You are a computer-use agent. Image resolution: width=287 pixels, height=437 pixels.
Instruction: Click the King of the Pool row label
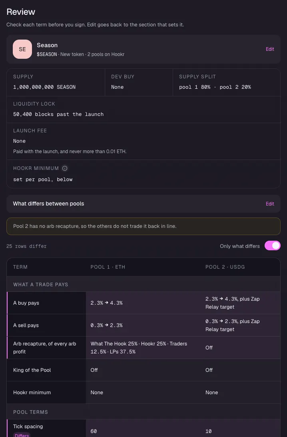(x=32, y=370)
